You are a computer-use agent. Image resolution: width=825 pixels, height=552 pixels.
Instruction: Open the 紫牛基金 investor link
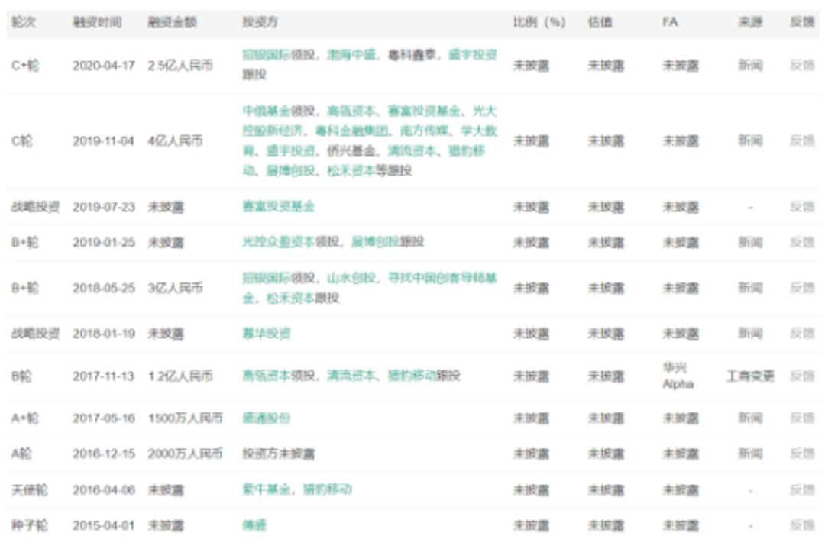pyautogui.click(x=267, y=489)
